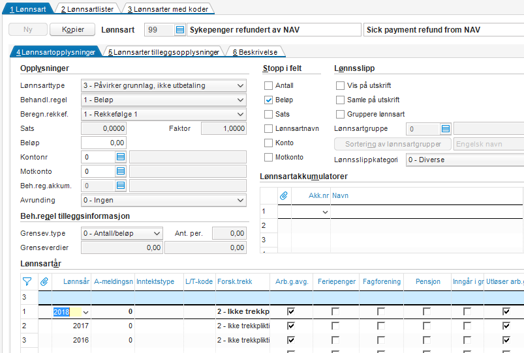524x353 pixels.
Task: Untick the Beløp stop-field checkbox
Action: point(268,100)
